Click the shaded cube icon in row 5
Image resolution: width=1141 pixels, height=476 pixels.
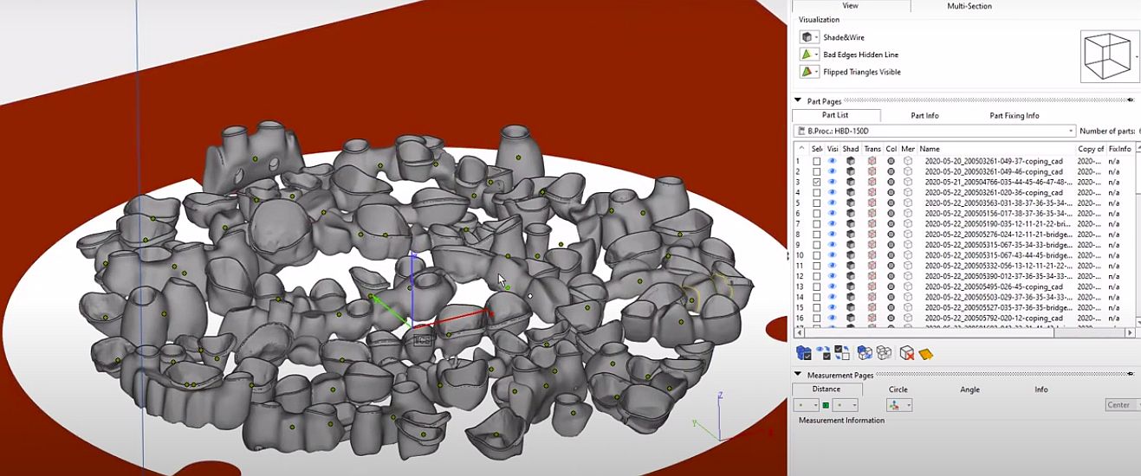[851, 203]
